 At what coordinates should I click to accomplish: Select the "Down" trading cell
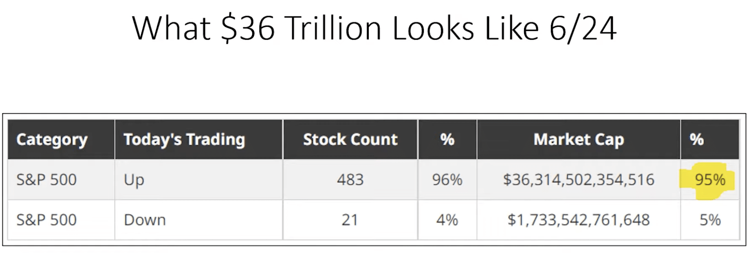[145, 220]
